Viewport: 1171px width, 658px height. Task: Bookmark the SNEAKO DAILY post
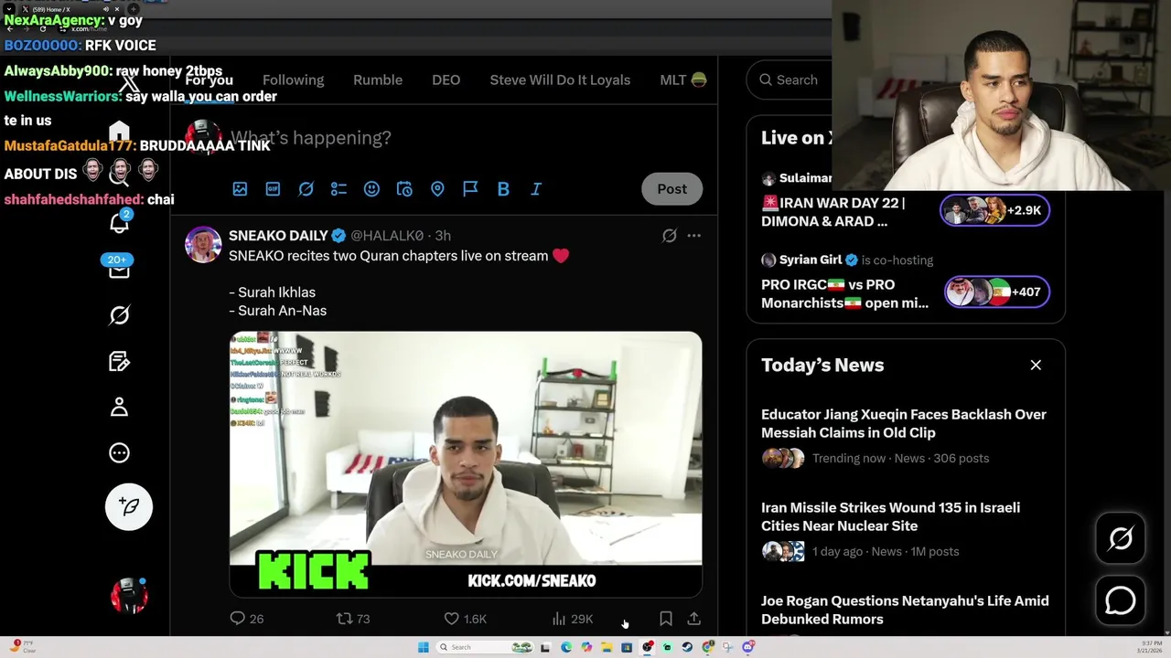tap(666, 619)
